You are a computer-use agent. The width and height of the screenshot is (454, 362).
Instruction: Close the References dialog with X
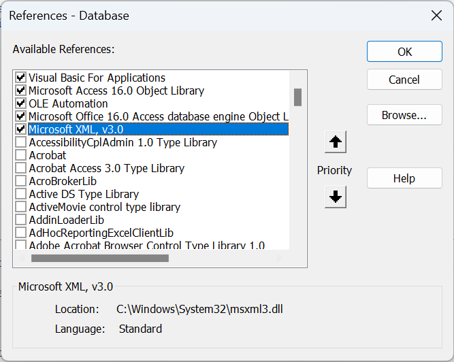pos(436,16)
